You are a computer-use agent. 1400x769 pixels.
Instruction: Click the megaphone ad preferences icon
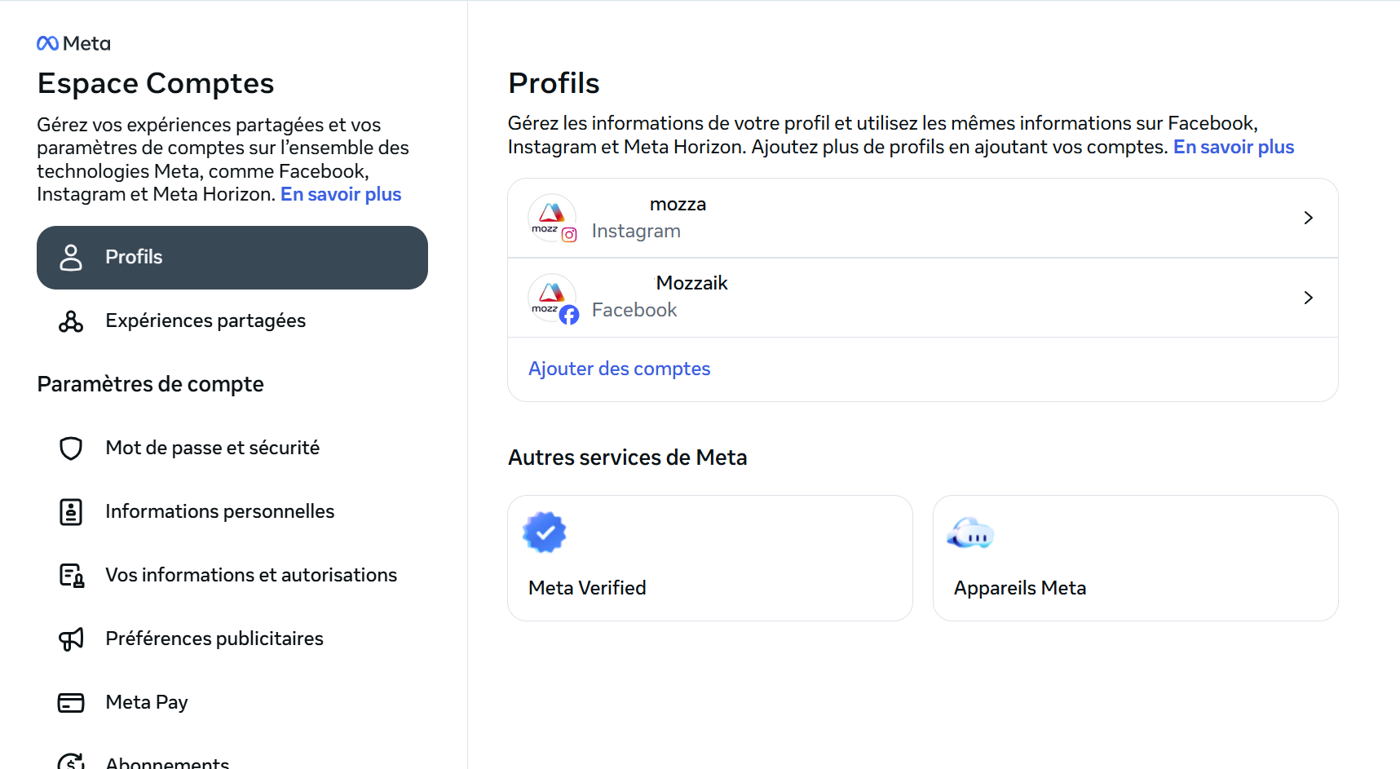[x=71, y=639]
